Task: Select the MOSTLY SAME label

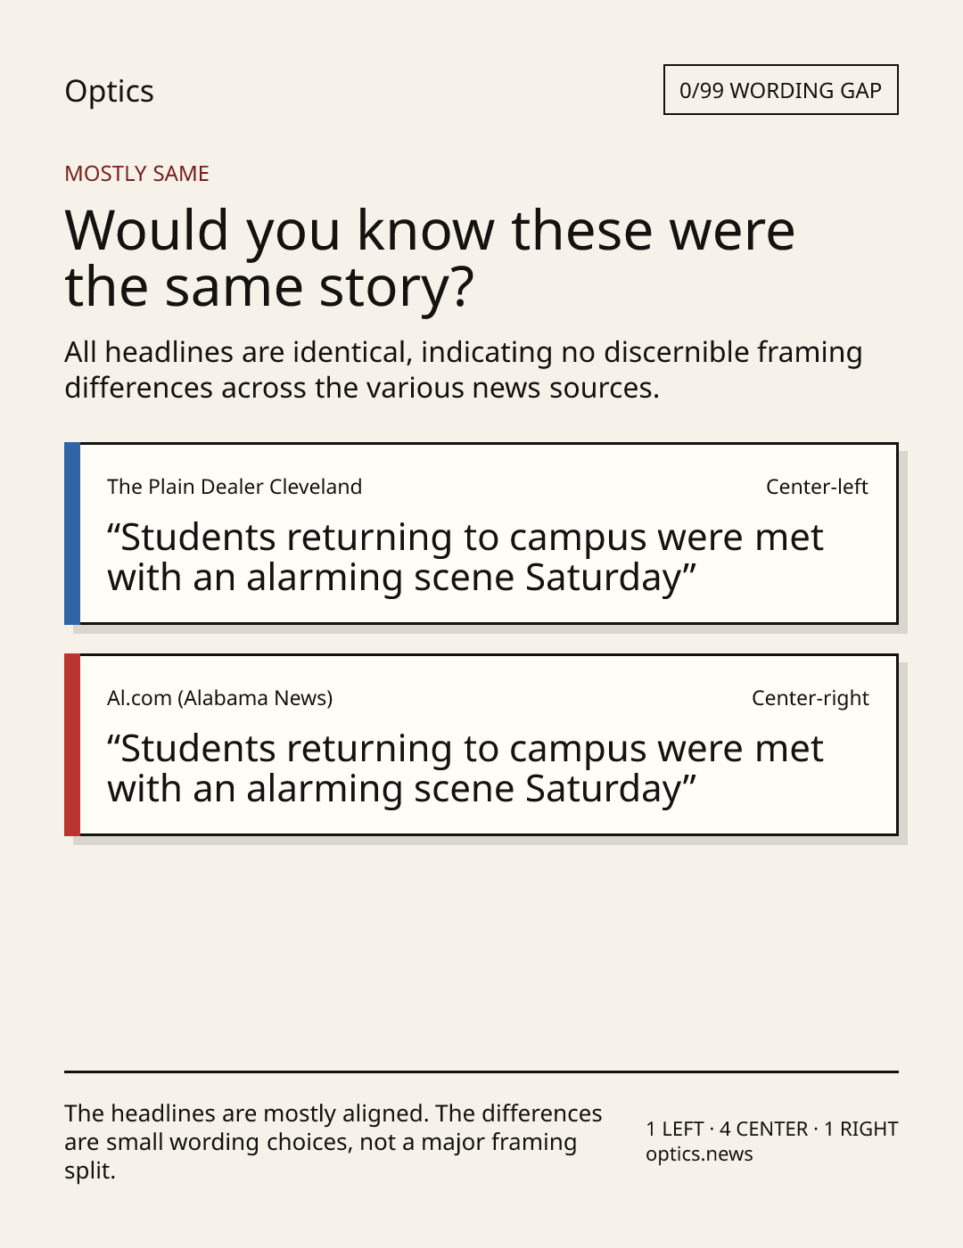Action: [136, 174]
